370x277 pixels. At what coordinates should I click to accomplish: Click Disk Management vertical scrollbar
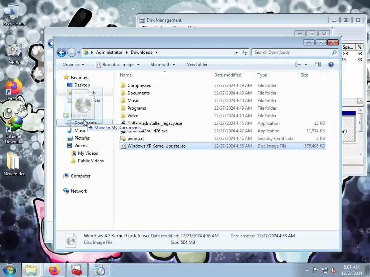coord(360,132)
